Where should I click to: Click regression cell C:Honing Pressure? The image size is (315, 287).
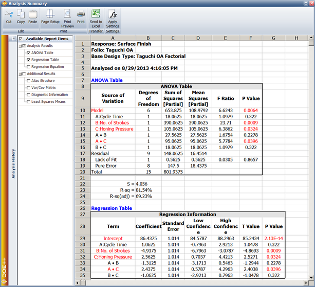click(x=113, y=257)
